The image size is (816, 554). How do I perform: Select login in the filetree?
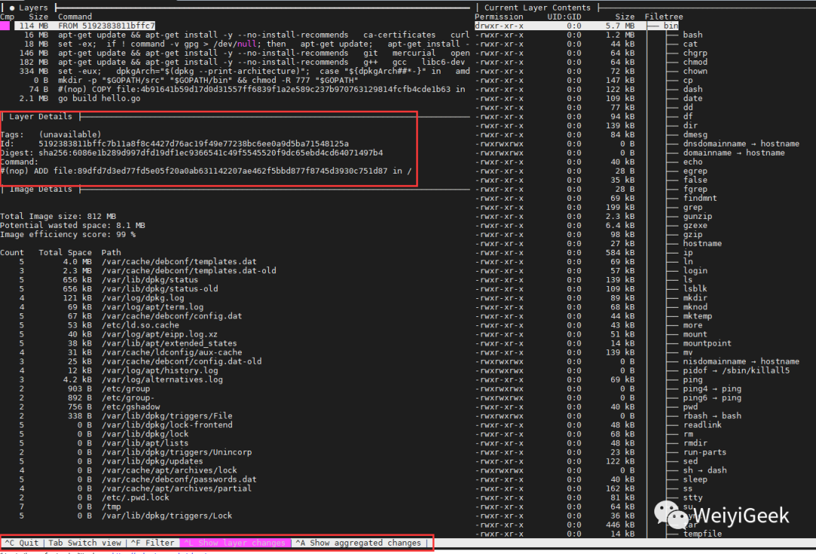click(x=695, y=271)
